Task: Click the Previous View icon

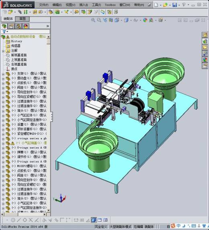Action: (x=105, y=20)
